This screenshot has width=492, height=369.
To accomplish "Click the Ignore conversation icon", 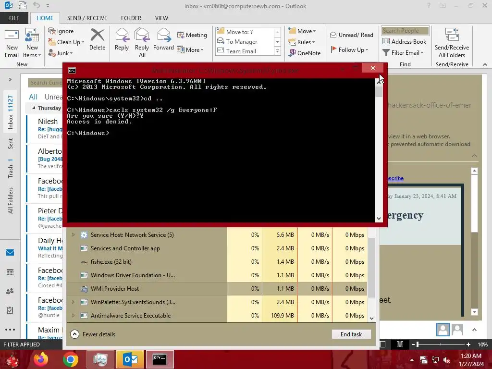I will [51, 31].
